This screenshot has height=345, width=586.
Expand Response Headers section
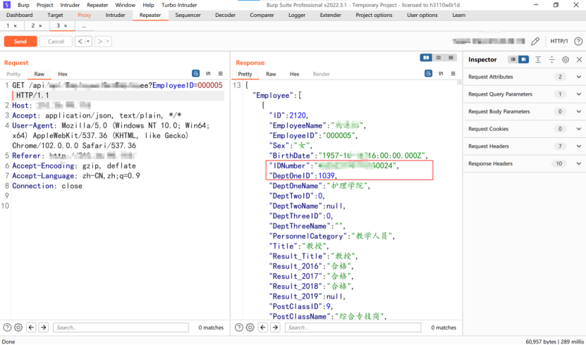point(578,163)
